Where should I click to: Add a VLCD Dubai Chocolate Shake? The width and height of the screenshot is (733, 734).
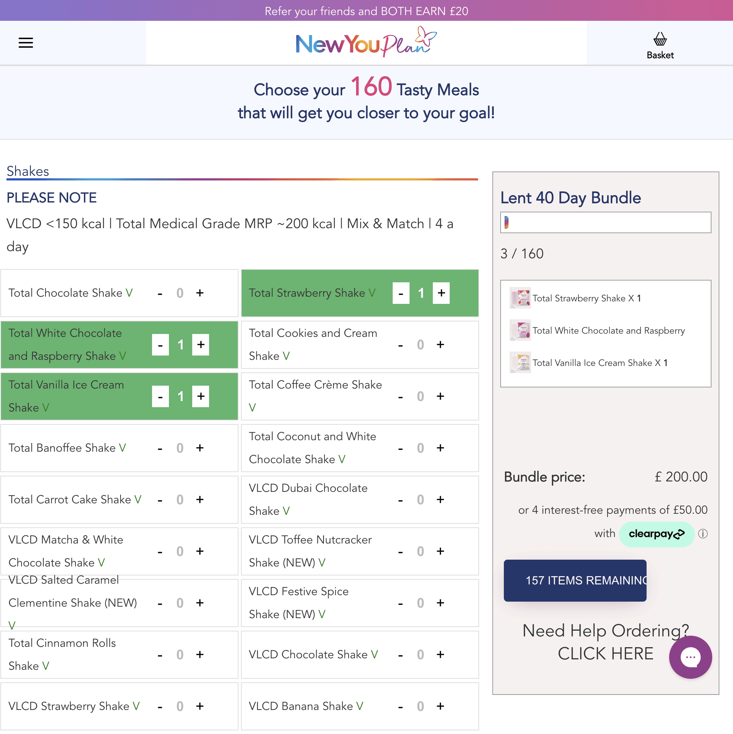point(440,500)
